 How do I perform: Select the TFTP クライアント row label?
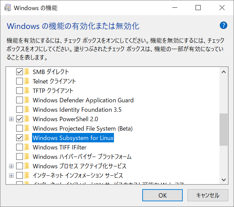[53, 91]
